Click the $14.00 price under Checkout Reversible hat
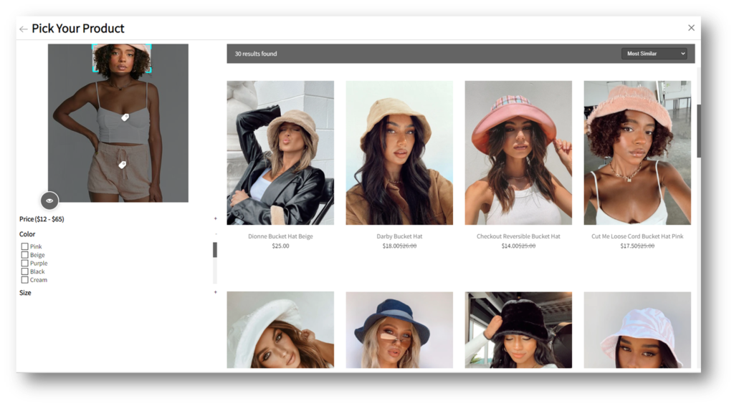The width and height of the screenshot is (734, 406). pyautogui.click(x=510, y=246)
